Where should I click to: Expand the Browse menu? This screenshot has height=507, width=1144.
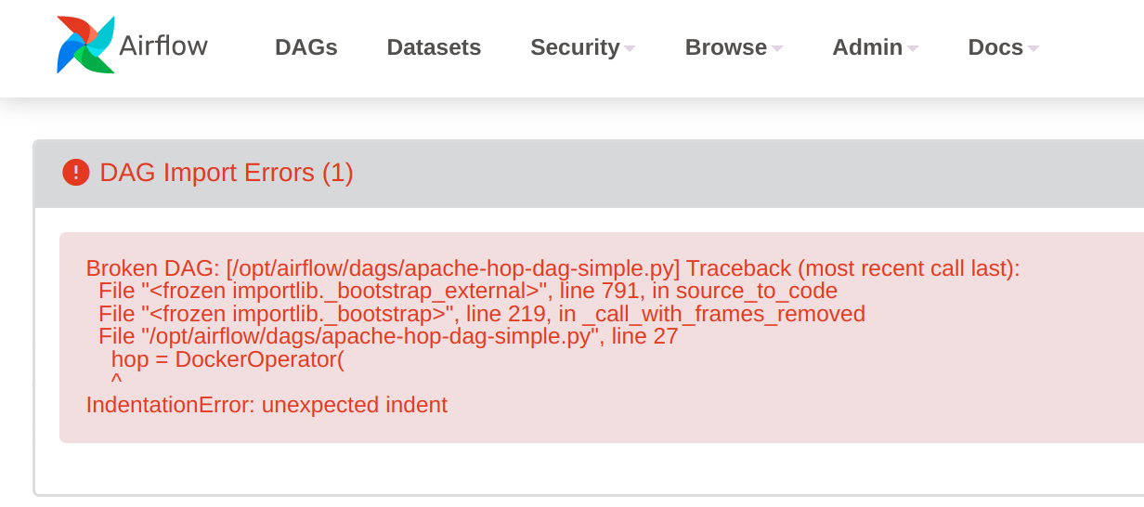coord(725,47)
